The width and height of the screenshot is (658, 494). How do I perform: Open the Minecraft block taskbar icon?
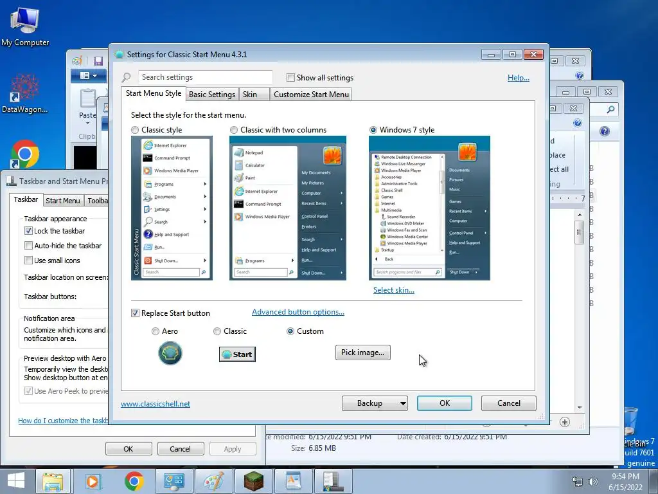253,481
